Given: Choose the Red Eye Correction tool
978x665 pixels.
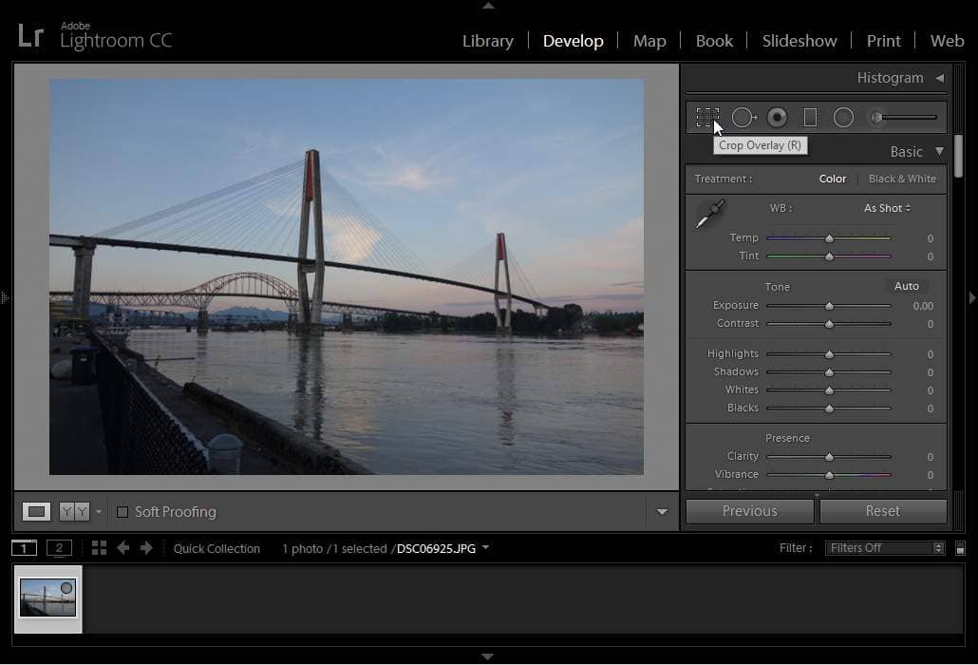Looking at the screenshot, I should tap(778, 117).
